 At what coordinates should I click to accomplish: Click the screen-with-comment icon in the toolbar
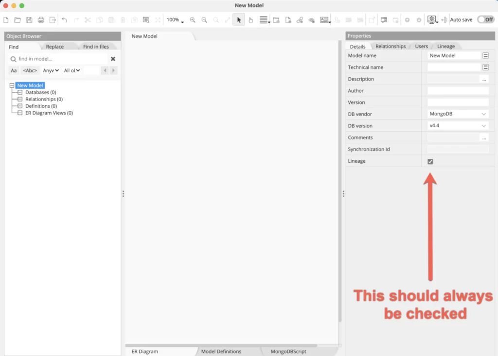pos(384,20)
